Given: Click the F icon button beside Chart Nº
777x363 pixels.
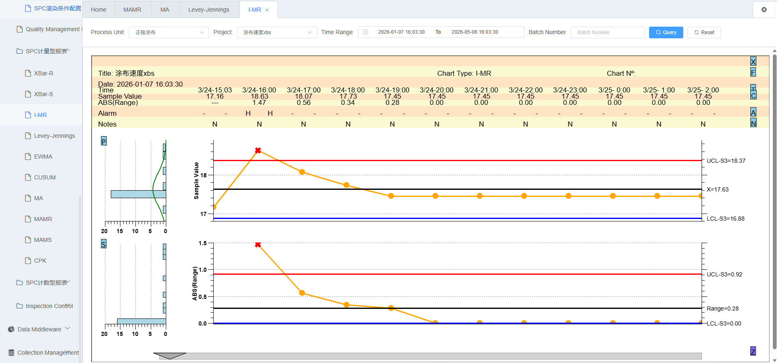Looking at the screenshot, I should pyautogui.click(x=753, y=72).
